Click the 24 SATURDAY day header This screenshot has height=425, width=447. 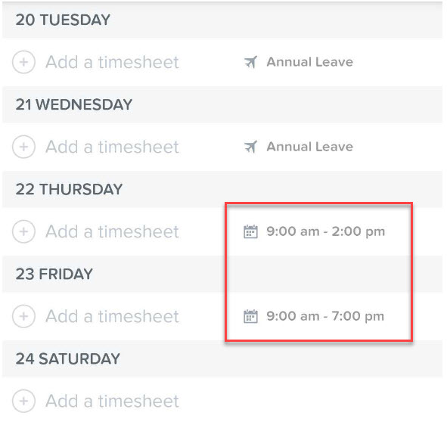tap(222, 358)
